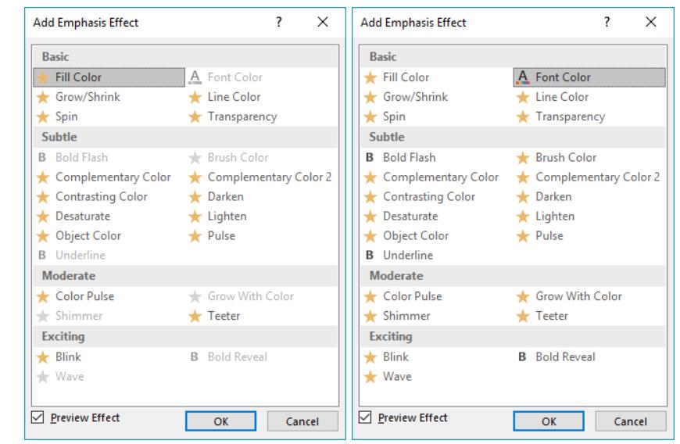This screenshot has height=444, width=680.
Task: Toggle Preview Effect checkbox in right dialog
Action: click(x=365, y=417)
